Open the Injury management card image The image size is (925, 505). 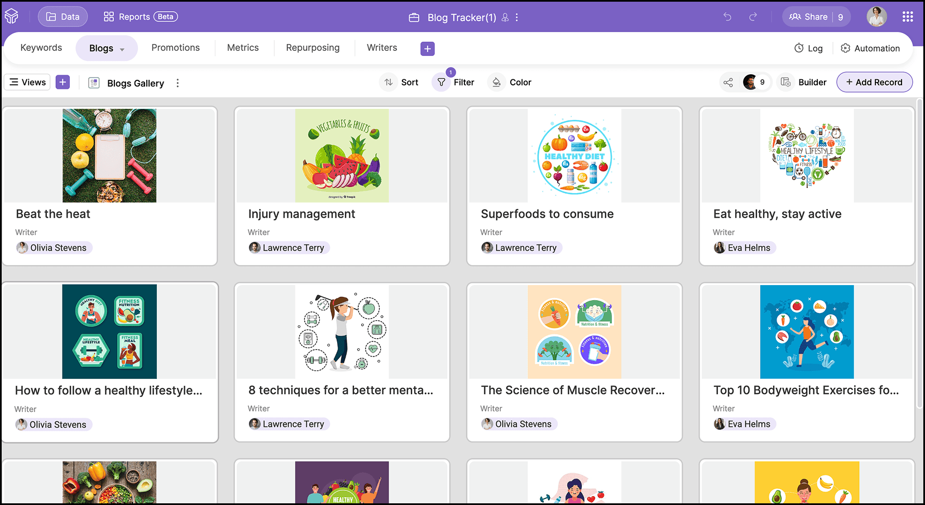pos(342,156)
